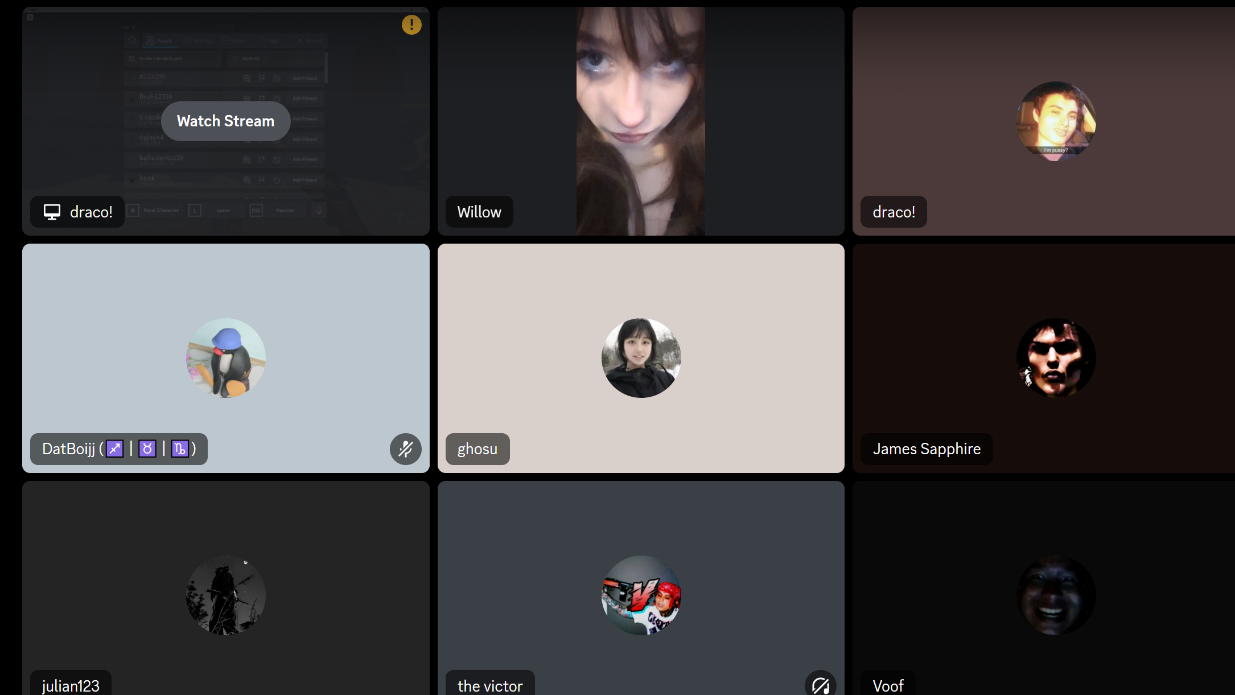Image resolution: width=1235 pixels, height=695 pixels.
Task: Click ghosu's profile avatar
Action: point(641,358)
